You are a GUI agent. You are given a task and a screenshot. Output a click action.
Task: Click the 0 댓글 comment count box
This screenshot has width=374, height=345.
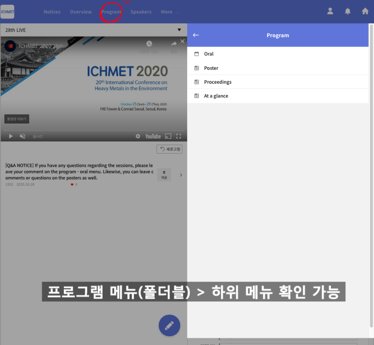point(164,174)
